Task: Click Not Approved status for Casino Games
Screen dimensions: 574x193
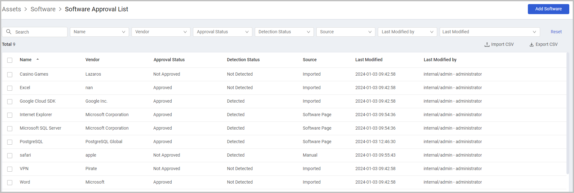Action: point(167,74)
